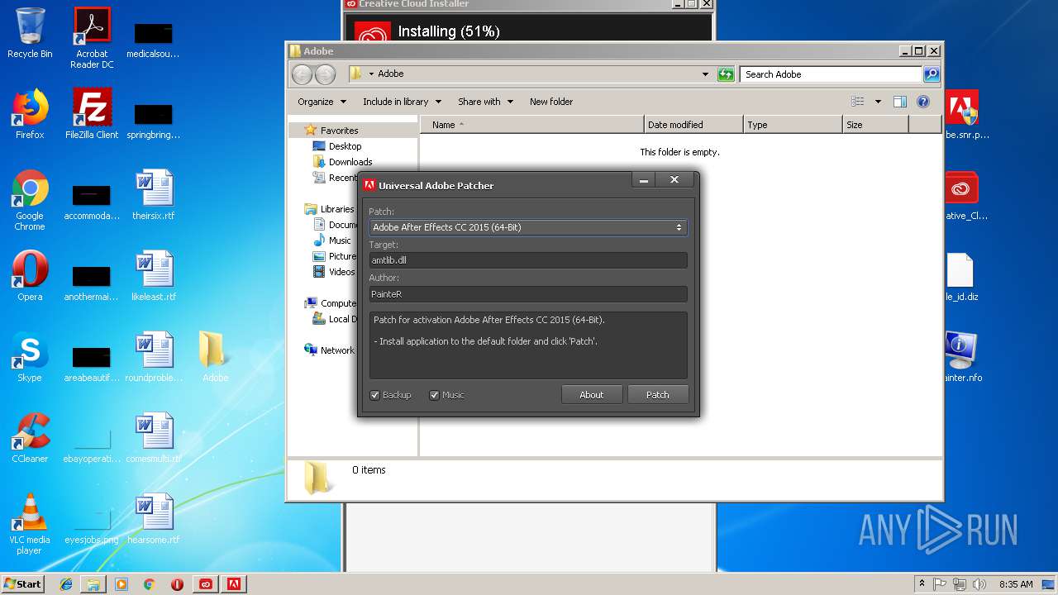The width and height of the screenshot is (1058, 595).
Task: Open Internet Explorer from taskbar
Action: 66,584
